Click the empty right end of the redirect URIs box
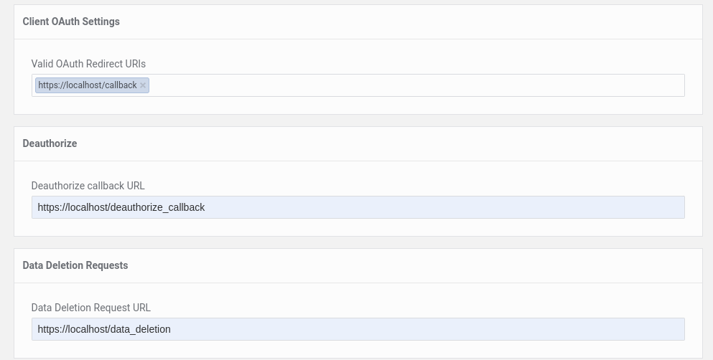The width and height of the screenshot is (713, 360). [x=646, y=85]
